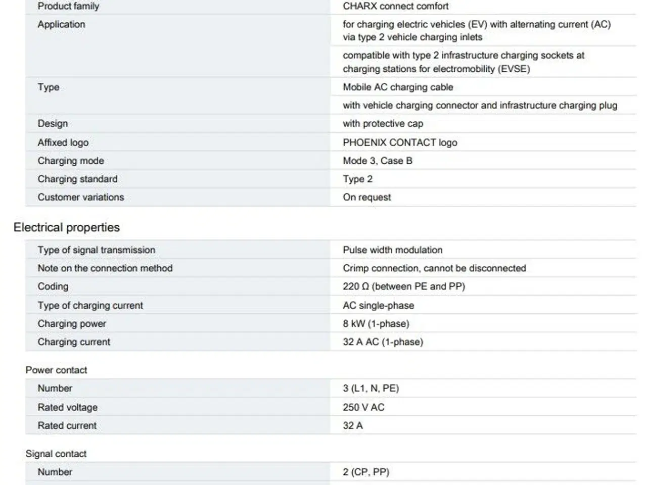Viewport: 647px width, 485px height.
Task: Click the 'CHARX connect comfort' product family value
Action: [x=395, y=6]
